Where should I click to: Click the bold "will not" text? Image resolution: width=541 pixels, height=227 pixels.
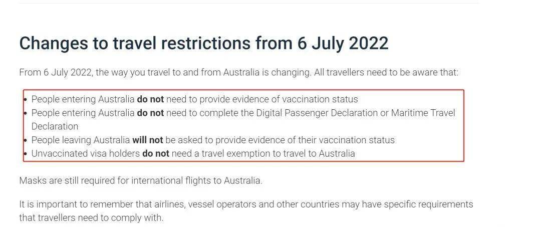[x=148, y=140]
